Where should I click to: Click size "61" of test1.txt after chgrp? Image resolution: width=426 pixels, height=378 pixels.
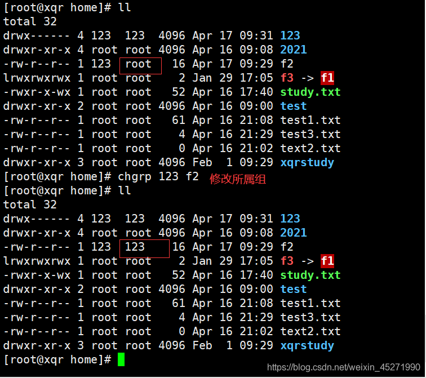pyautogui.click(x=179, y=303)
